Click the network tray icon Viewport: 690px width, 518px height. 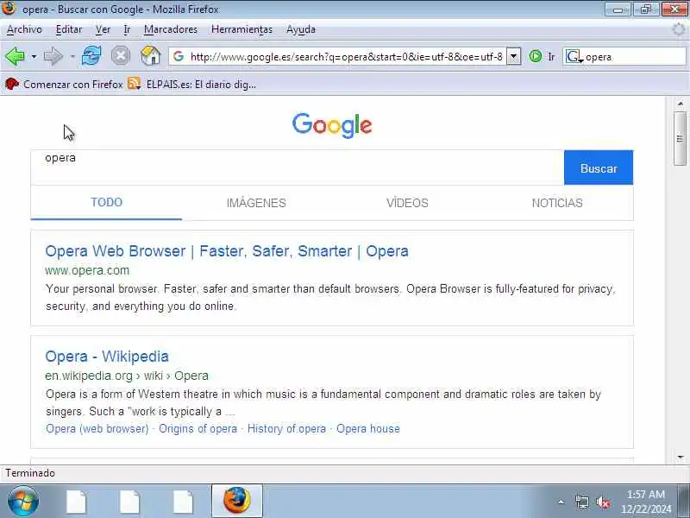tap(581, 502)
